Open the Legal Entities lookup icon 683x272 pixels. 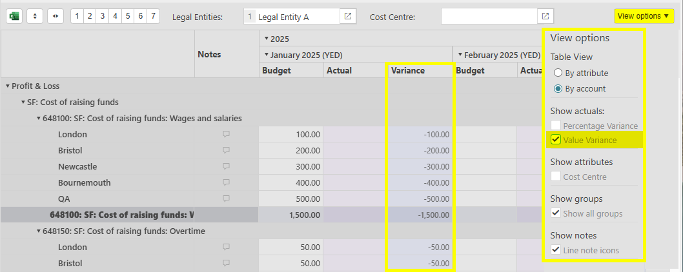pos(347,16)
